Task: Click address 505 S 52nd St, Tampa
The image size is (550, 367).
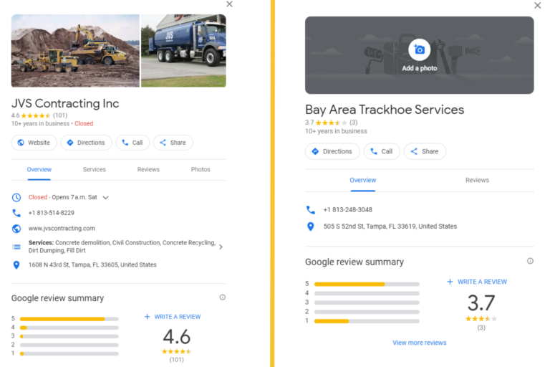Action: click(390, 227)
